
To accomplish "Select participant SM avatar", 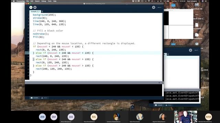I will coord(54,117).
